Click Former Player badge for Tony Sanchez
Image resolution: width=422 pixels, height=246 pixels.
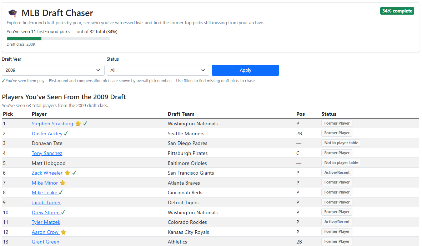click(337, 153)
